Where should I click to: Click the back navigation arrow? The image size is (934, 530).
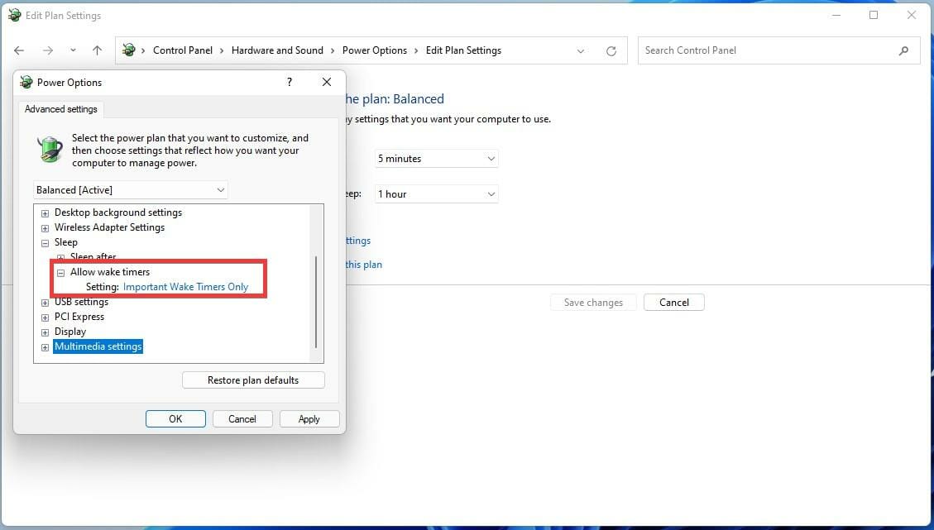point(19,50)
